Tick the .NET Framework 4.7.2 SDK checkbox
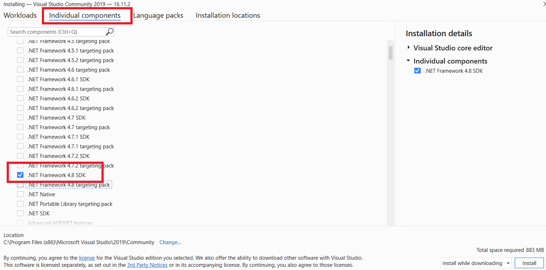 [x=20, y=156]
